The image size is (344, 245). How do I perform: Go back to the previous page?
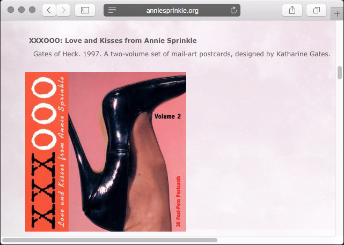[49, 10]
